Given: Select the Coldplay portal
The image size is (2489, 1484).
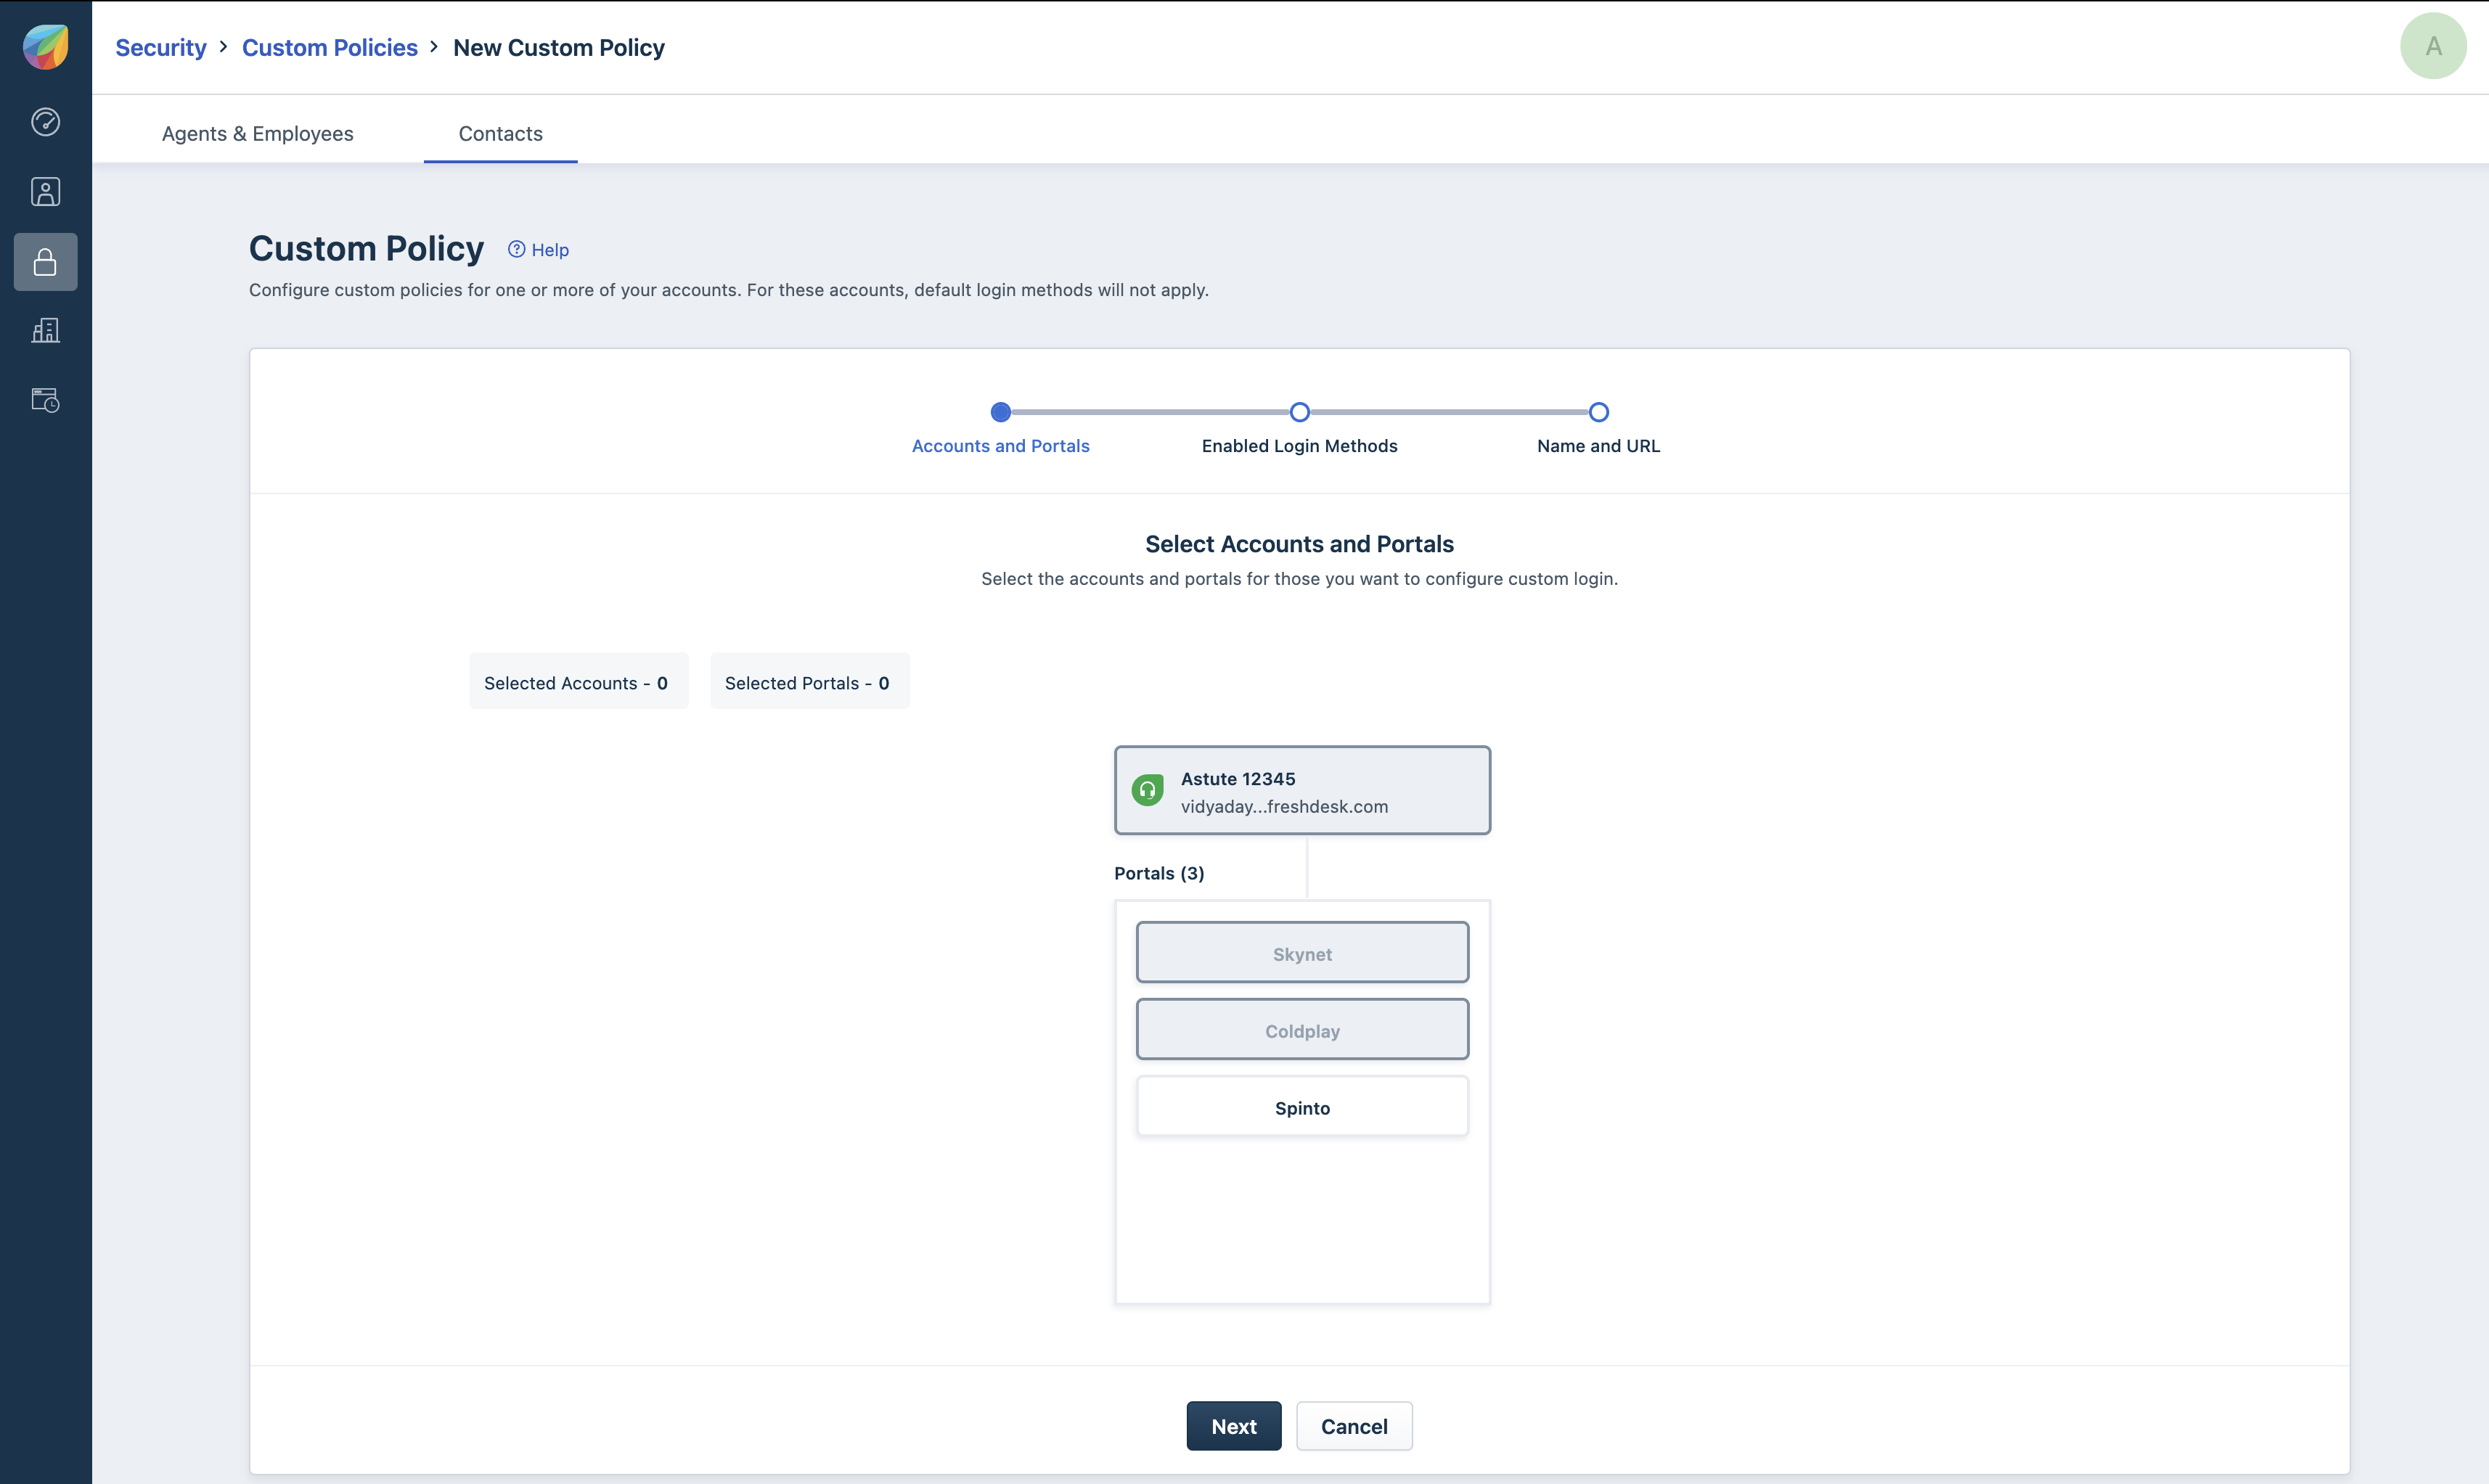Looking at the screenshot, I should [x=1302, y=1030].
